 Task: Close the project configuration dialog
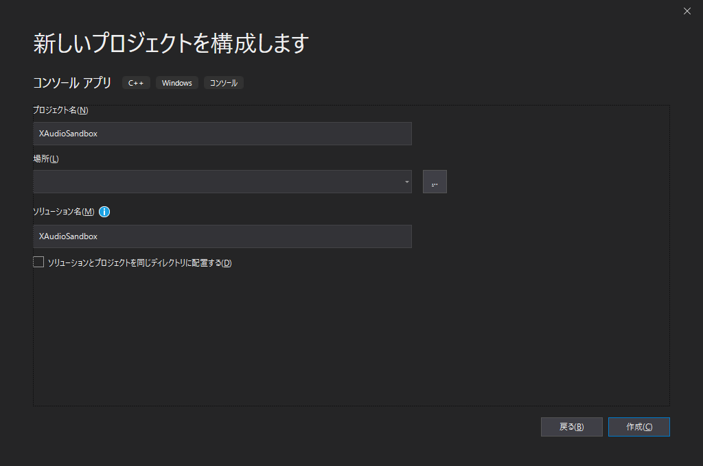pos(687,11)
